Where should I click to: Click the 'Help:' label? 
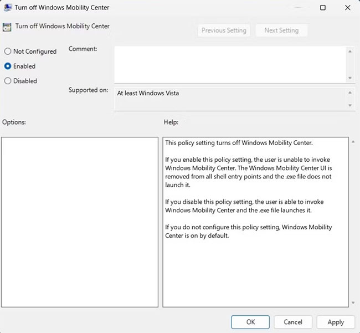(171, 122)
